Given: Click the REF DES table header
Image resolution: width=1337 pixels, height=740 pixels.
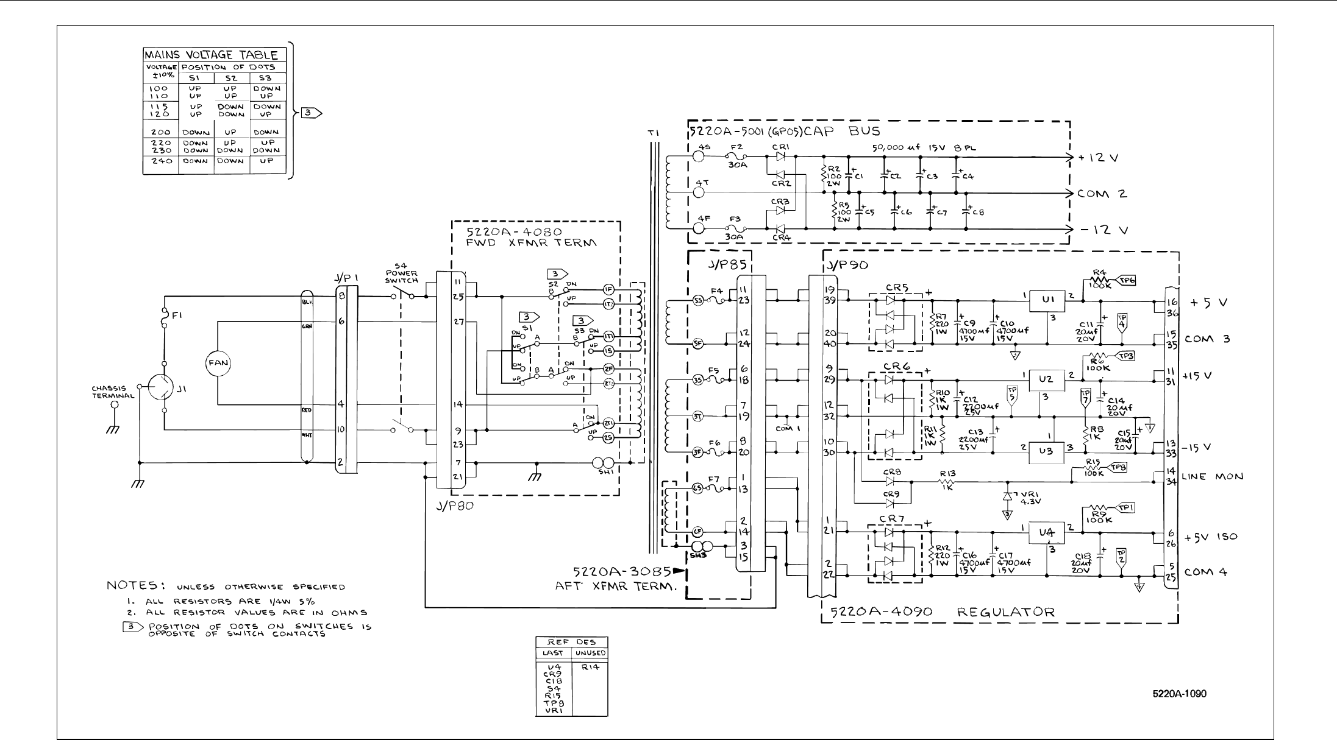Looking at the screenshot, I should point(571,642).
